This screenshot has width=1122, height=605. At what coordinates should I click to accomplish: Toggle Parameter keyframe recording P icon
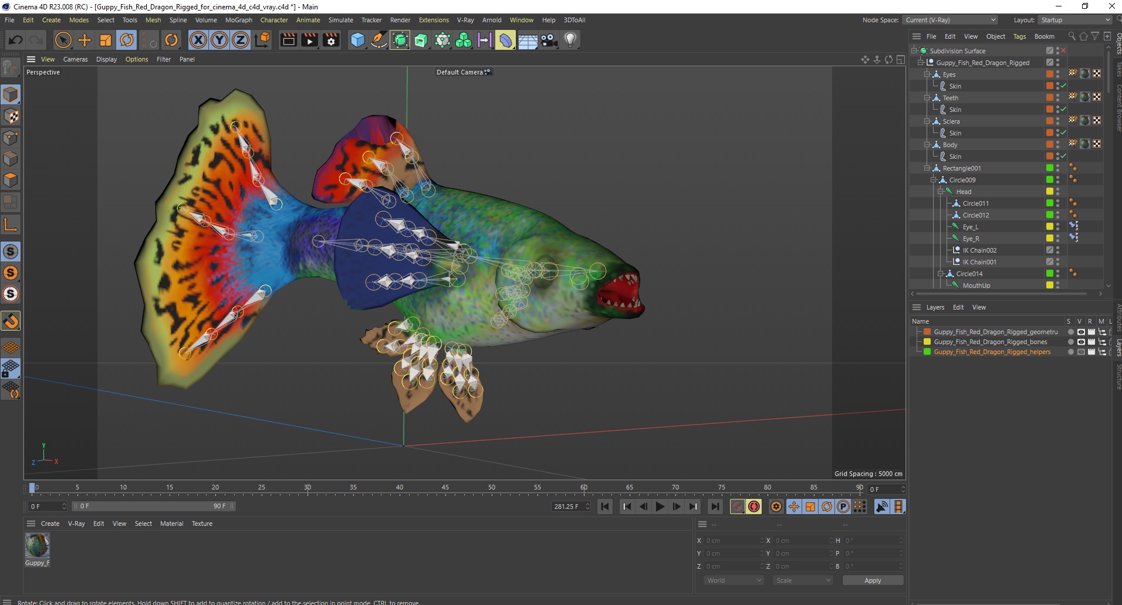coord(843,507)
